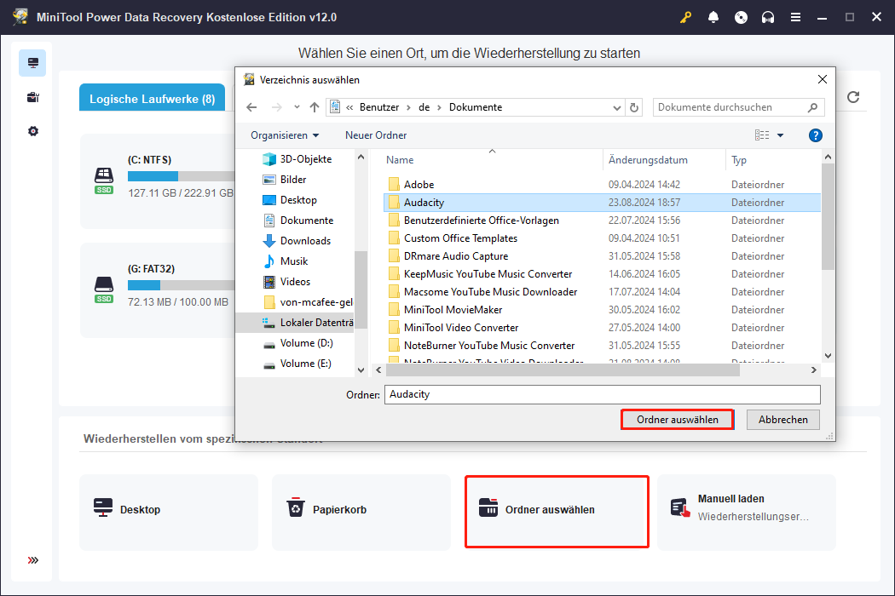Click Manuell laden card
Screen dimensions: 895x596
747,513
